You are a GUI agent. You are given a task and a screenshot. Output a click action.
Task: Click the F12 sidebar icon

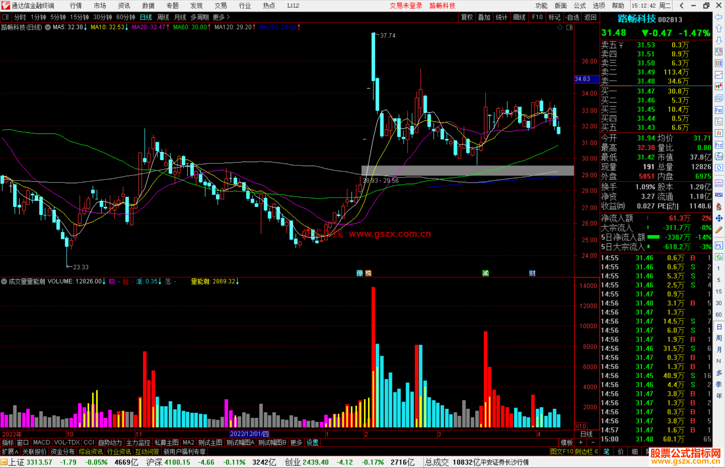coord(719,145)
